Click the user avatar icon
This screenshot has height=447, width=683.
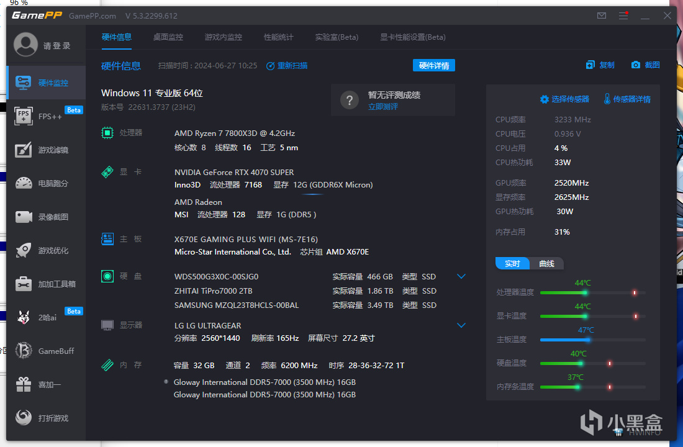(25, 45)
